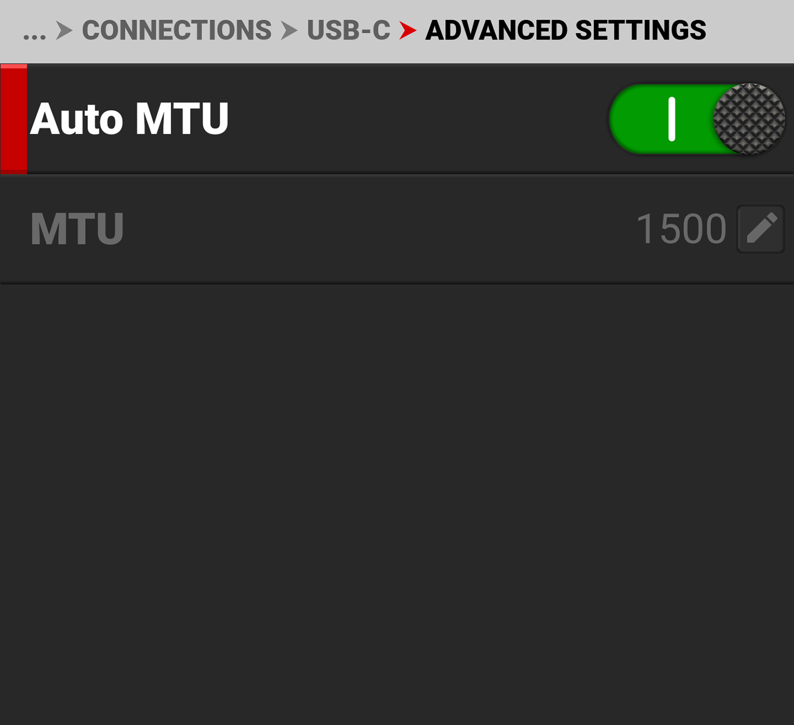Click empty space right of ADVANCED SETTINGS
Viewport: 794px width, 725px height.
point(752,30)
